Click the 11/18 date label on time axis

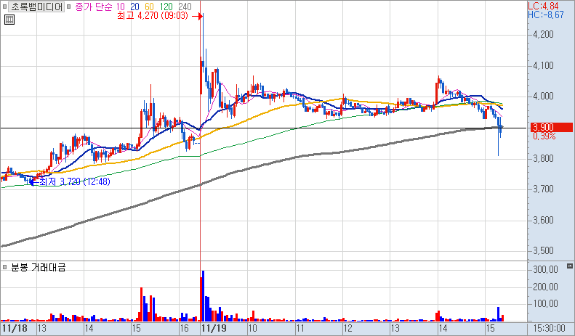15,328
